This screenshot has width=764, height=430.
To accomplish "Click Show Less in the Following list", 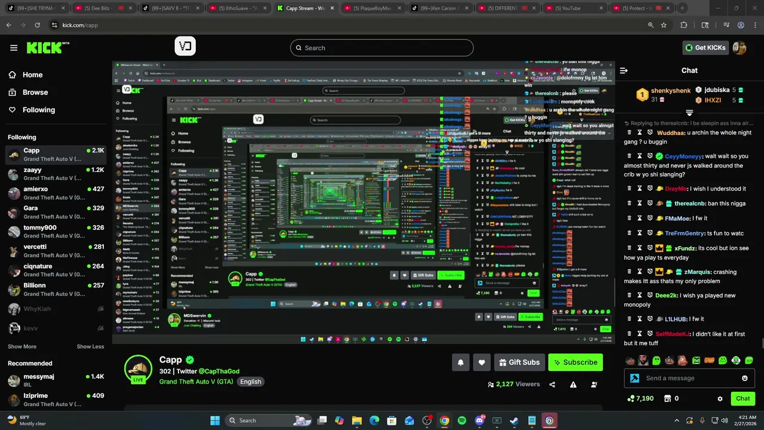I will coord(90,346).
